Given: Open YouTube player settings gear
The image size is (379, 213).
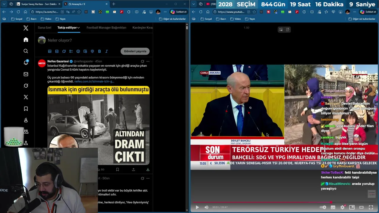Looking at the screenshot, I should (x=343, y=207).
